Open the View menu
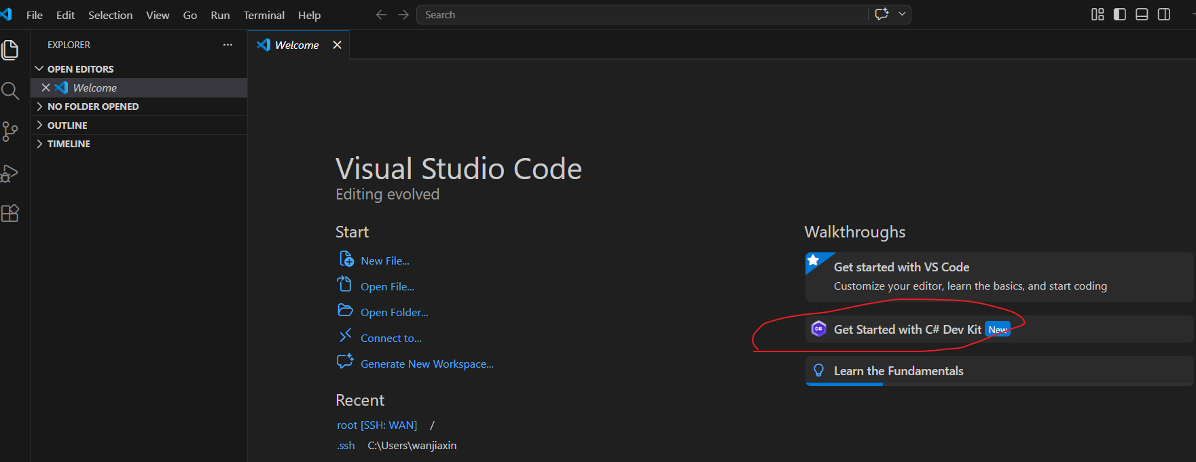1196x462 pixels. click(x=158, y=15)
